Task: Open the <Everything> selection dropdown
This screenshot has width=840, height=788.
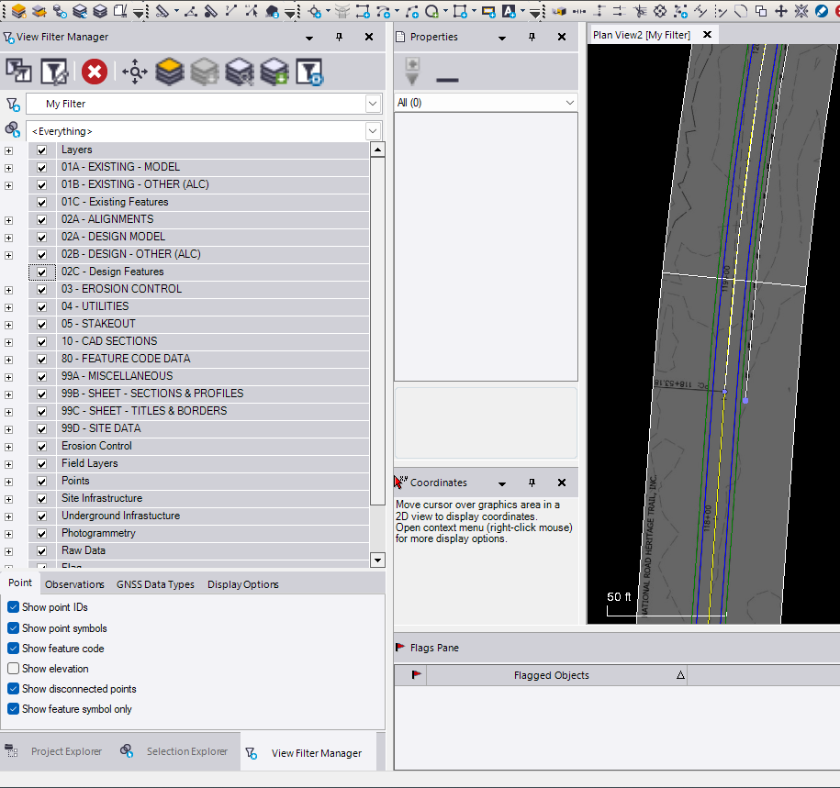Action: click(373, 131)
